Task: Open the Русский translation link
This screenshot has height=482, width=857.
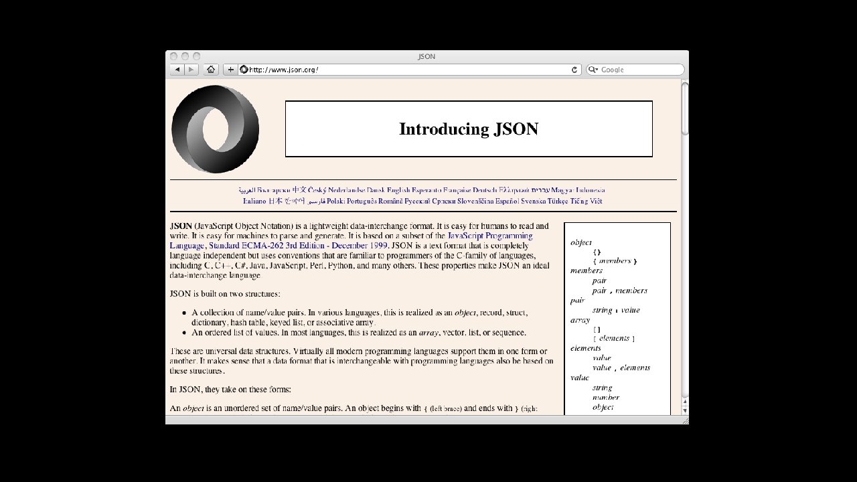Action: coord(418,201)
